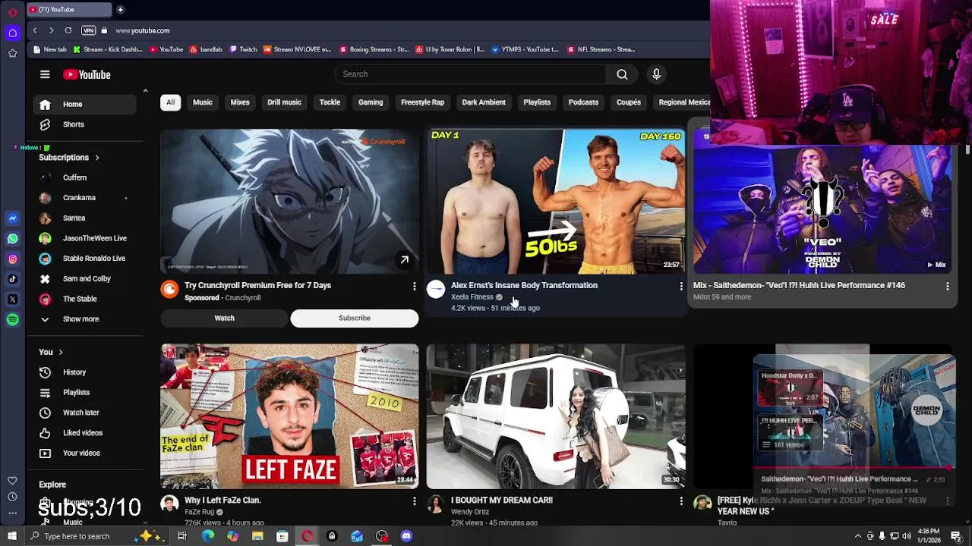Select the Drill music filter chip
This screenshot has width=972, height=546.
284,102
